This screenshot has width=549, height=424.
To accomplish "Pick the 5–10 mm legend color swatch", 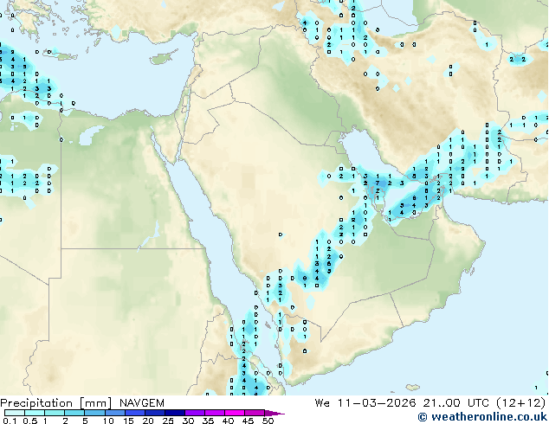I will tap(94, 413).
